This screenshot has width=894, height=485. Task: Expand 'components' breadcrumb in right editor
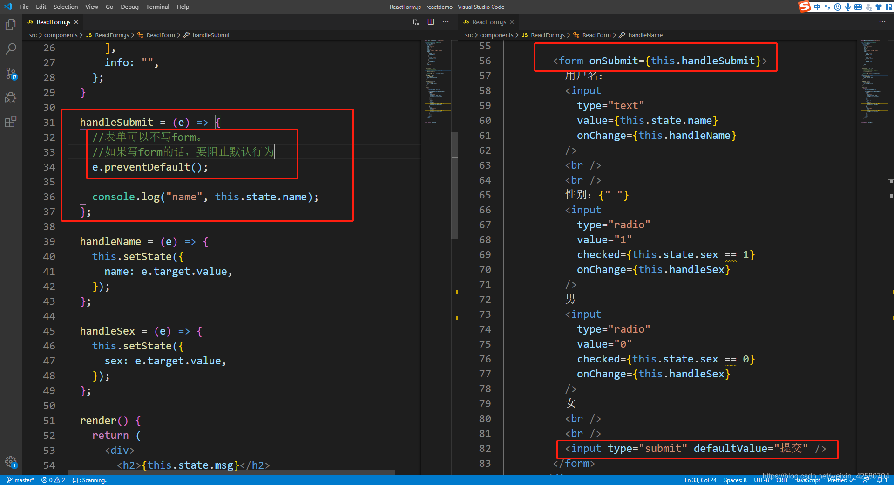[x=496, y=35]
